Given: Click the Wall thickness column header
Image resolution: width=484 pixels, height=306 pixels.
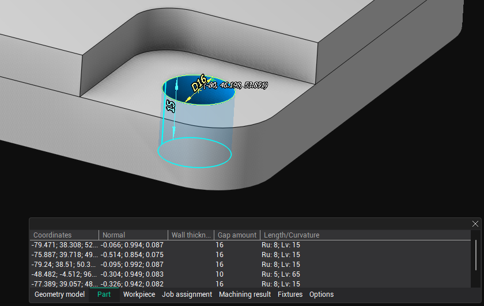Looking at the screenshot, I should 191,235.
